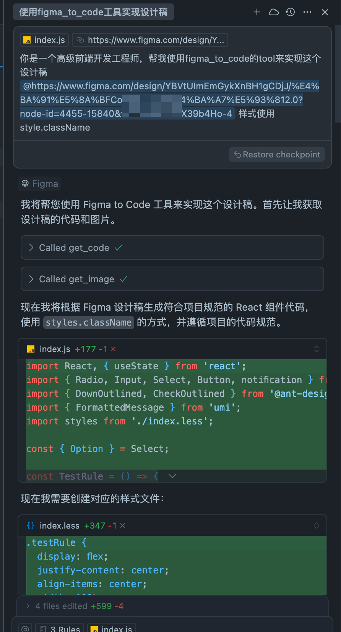Click the 'justify-content: center;' line
Image resolution: width=341 pixels, height=632 pixels.
(x=103, y=570)
